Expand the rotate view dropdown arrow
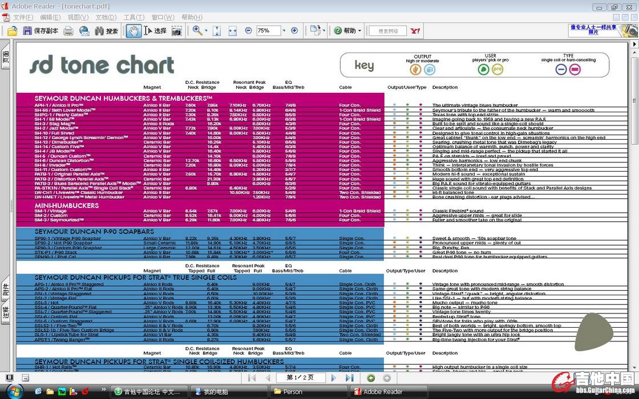 click(324, 31)
